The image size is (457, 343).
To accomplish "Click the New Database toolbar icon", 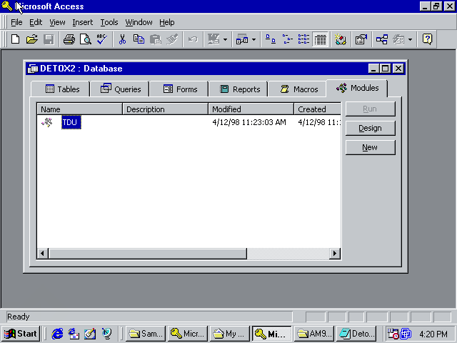I will tap(16, 39).
